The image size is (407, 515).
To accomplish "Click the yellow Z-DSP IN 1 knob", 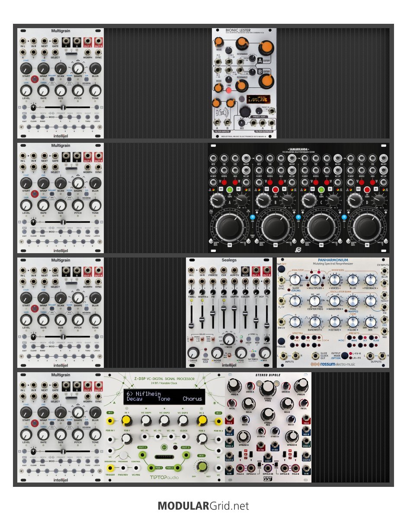I will [x=127, y=420].
